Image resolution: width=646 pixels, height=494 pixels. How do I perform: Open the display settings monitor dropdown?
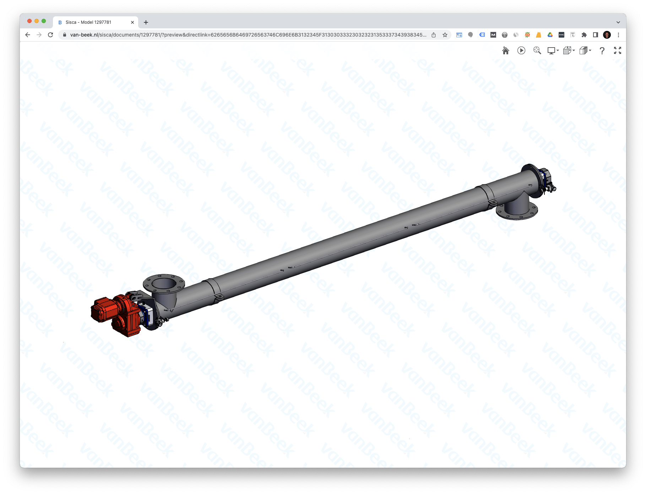[x=553, y=51]
